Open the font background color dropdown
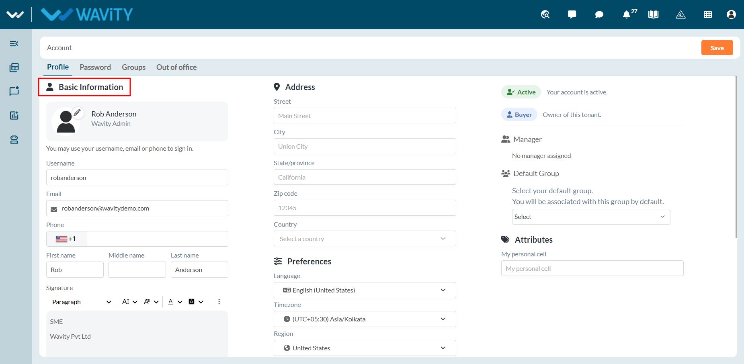 point(196,302)
